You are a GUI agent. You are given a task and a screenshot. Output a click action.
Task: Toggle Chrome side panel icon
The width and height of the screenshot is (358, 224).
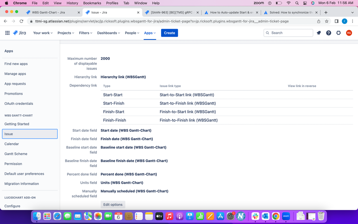336,21
